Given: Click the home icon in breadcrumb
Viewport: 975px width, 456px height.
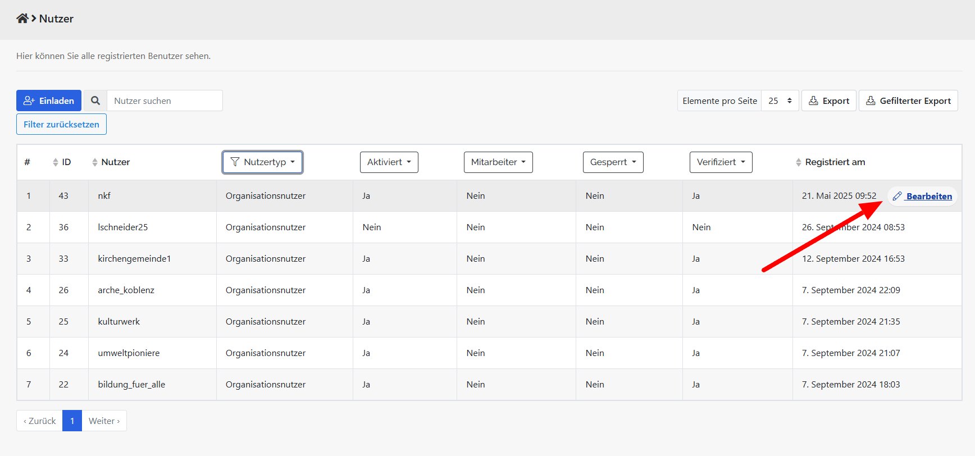Looking at the screenshot, I should click(22, 19).
